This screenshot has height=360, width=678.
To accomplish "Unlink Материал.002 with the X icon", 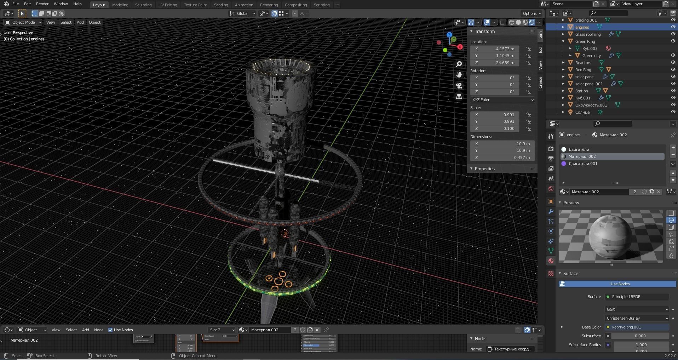I will (659, 192).
